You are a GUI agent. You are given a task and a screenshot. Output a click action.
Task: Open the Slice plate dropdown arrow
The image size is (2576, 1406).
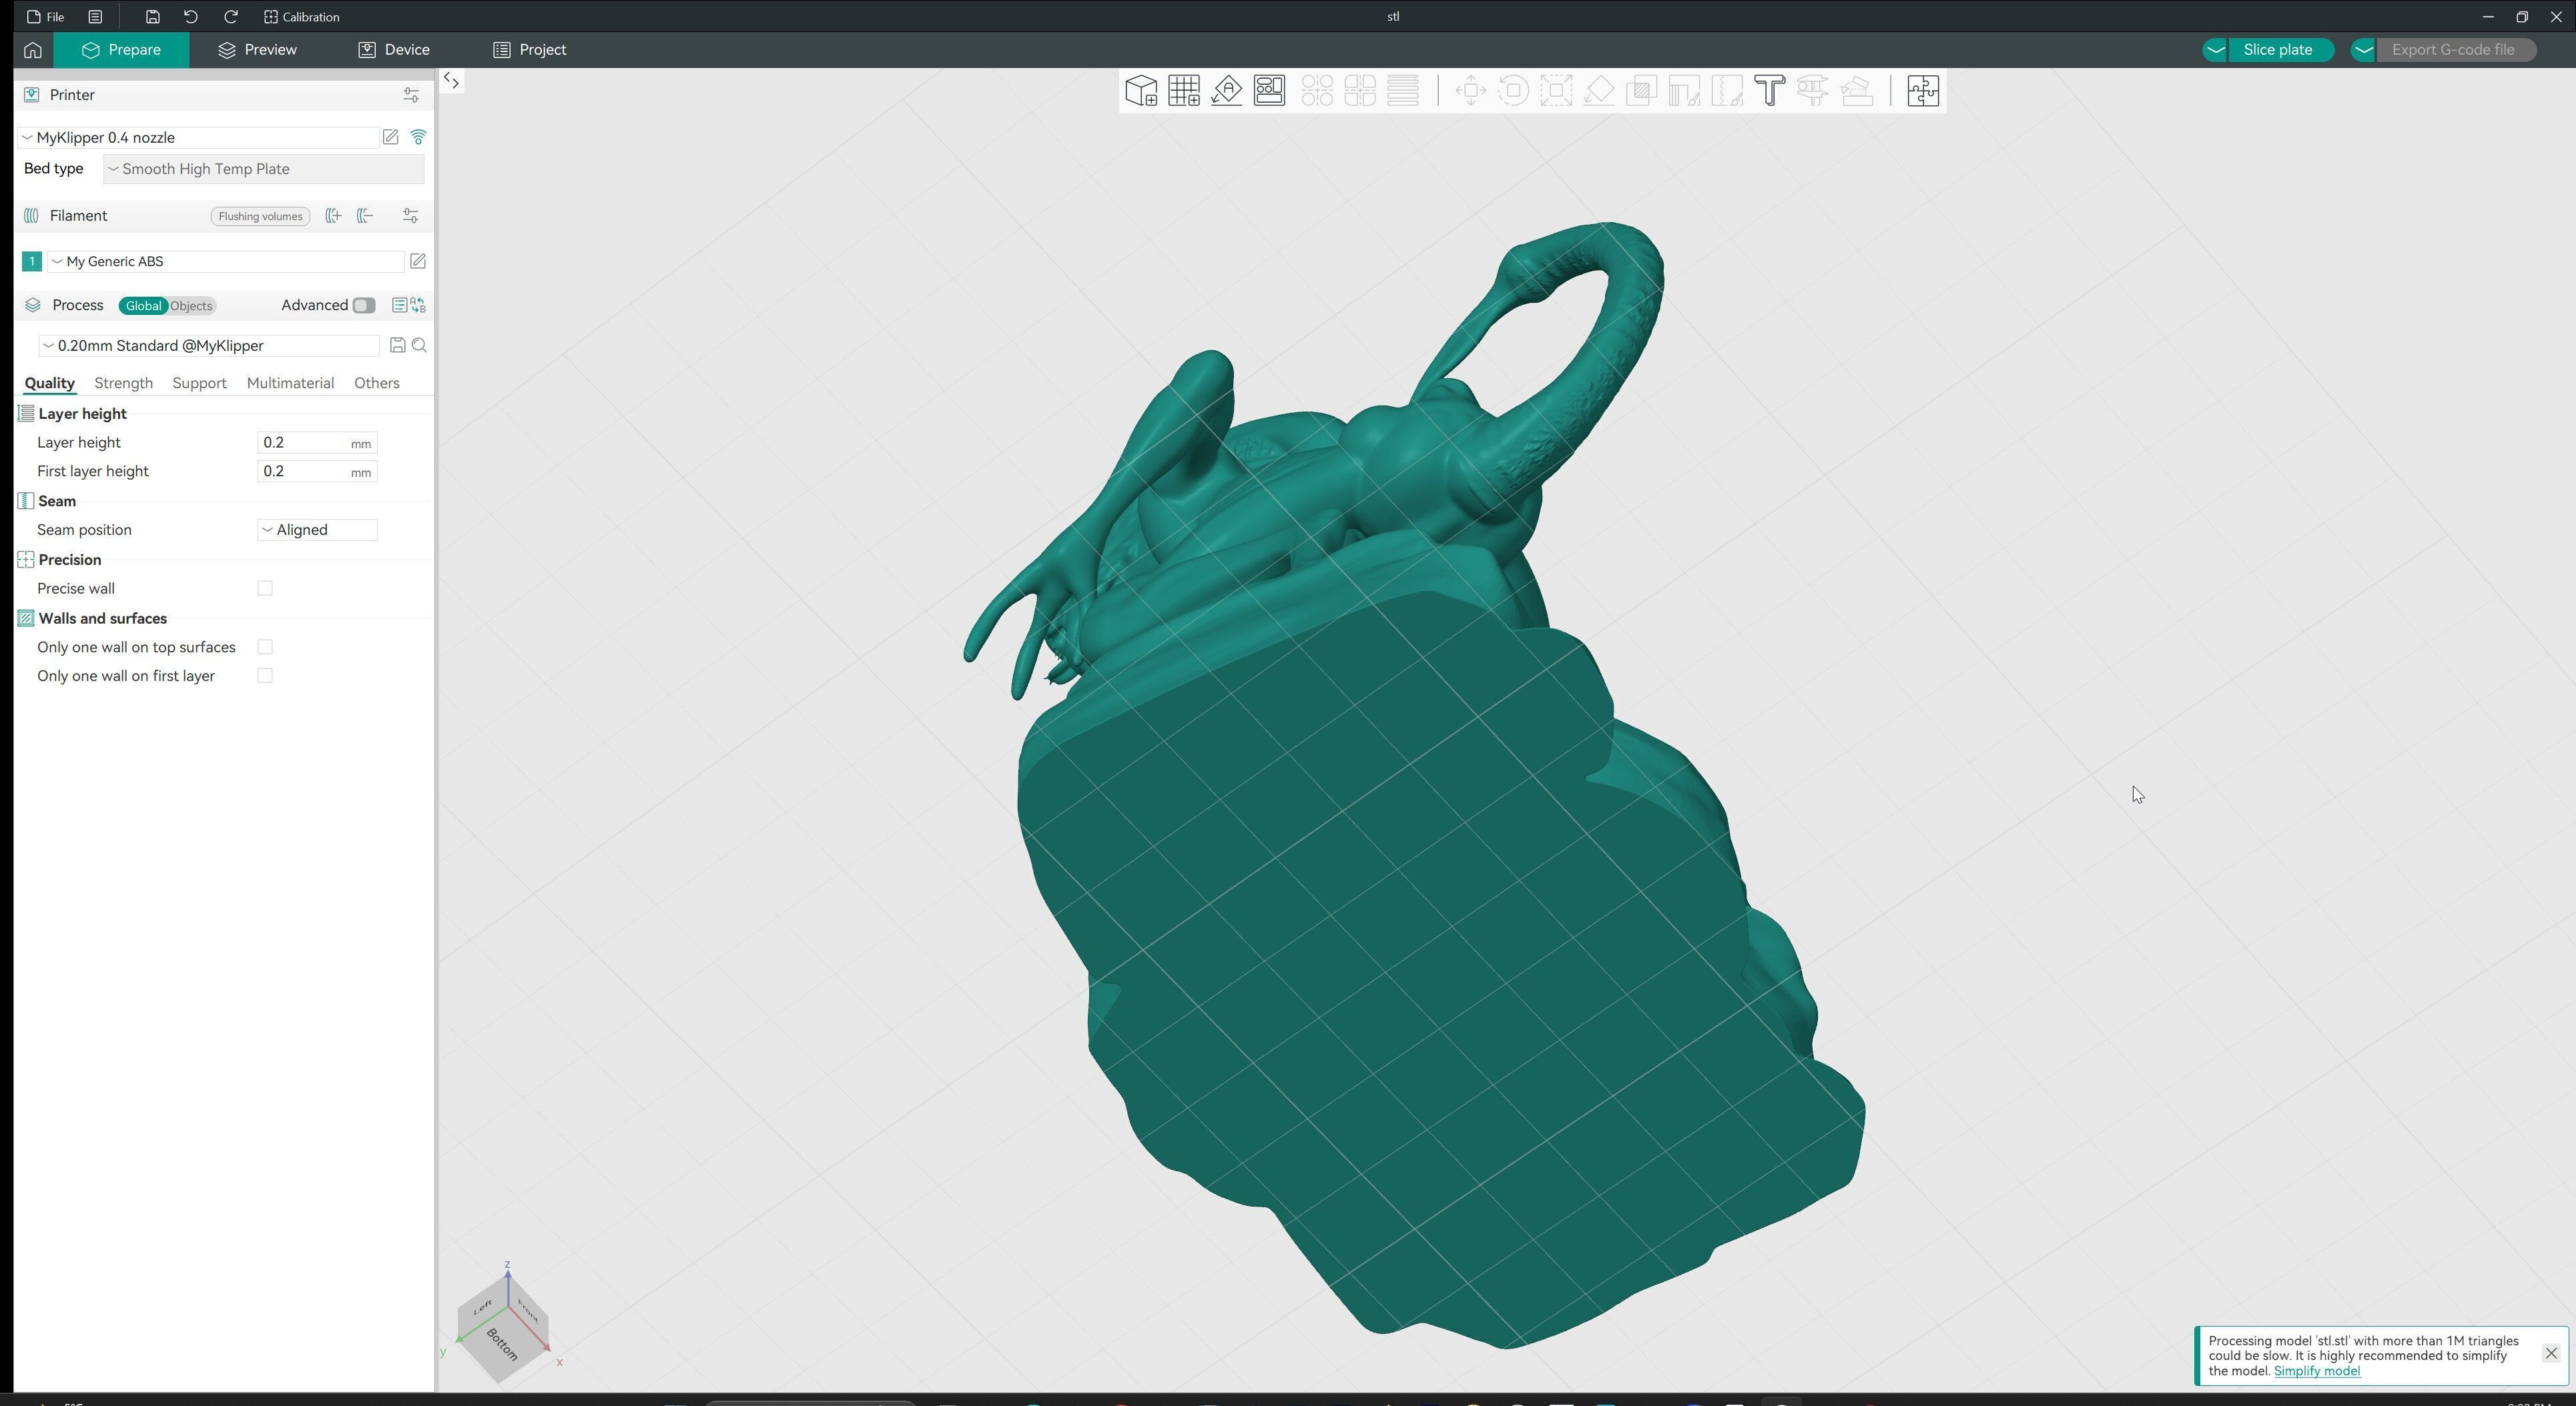pyautogui.click(x=2216, y=50)
